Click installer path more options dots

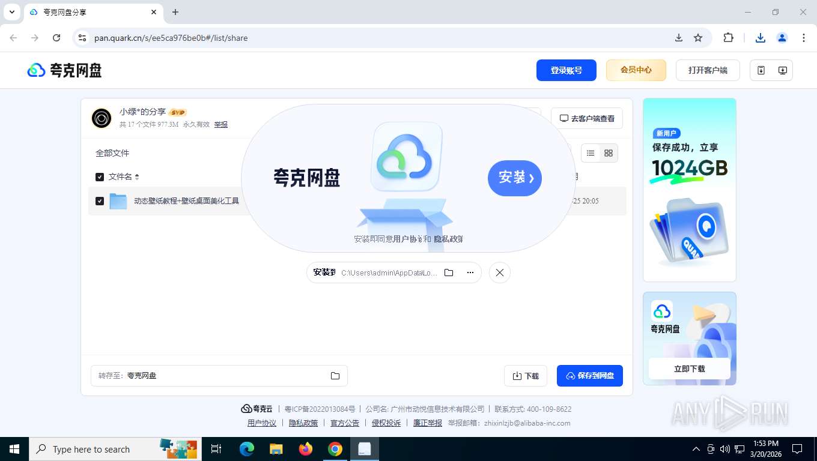pyautogui.click(x=470, y=273)
